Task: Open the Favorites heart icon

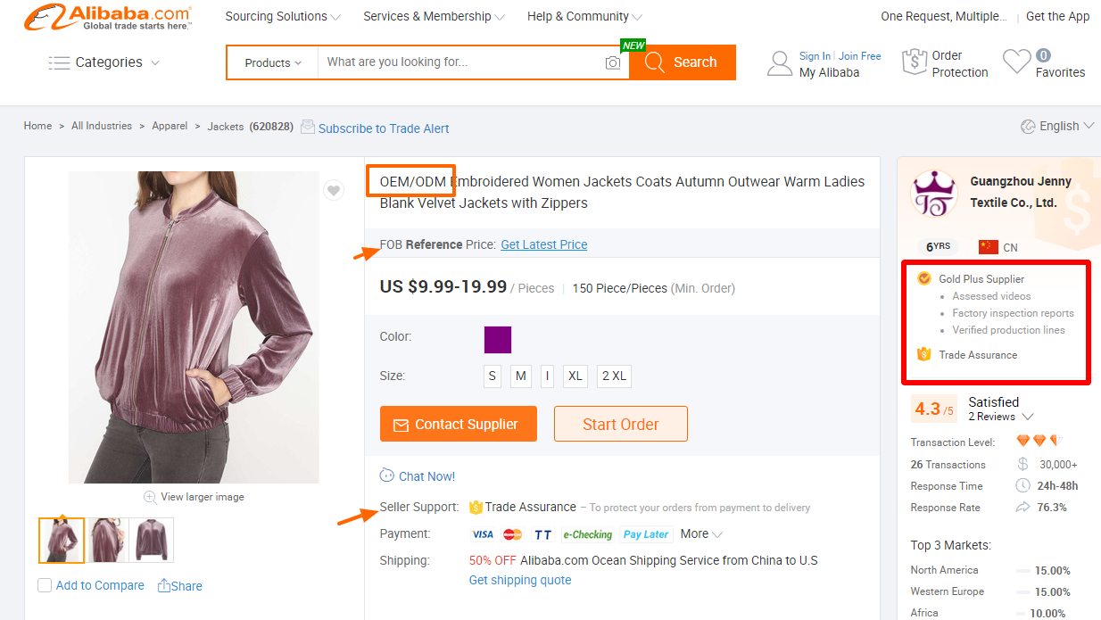Action: coord(1016,60)
